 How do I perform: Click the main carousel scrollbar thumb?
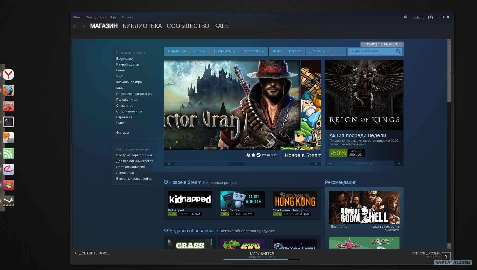tap(236, 164)
